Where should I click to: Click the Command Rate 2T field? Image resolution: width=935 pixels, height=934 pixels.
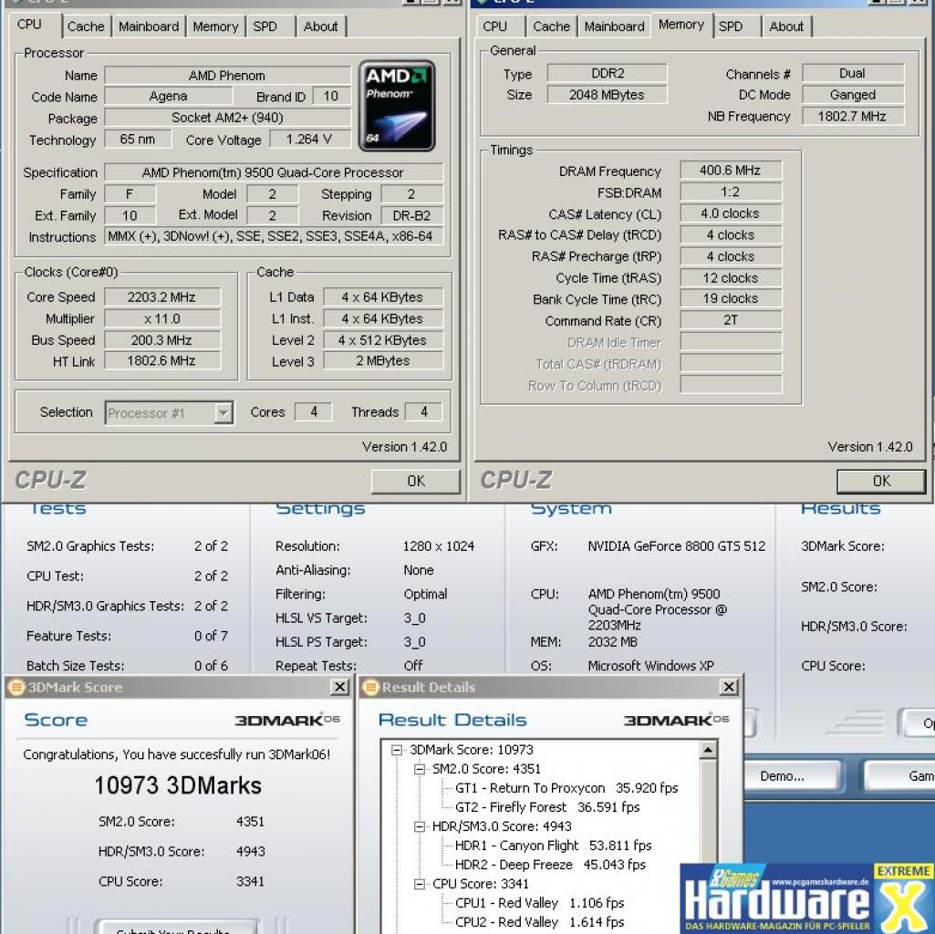731,320
